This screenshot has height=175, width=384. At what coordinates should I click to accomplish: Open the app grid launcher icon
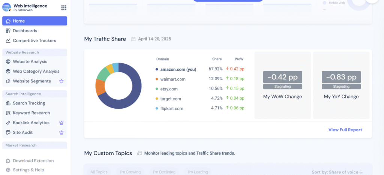click(64, 8)
